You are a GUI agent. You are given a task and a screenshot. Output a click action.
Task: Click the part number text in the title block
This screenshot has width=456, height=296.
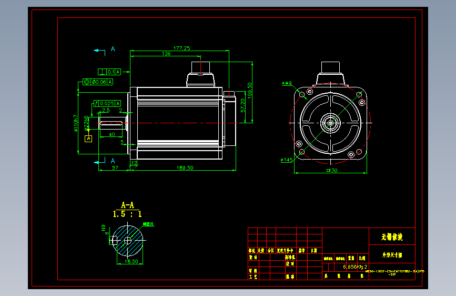click(394, 272)
